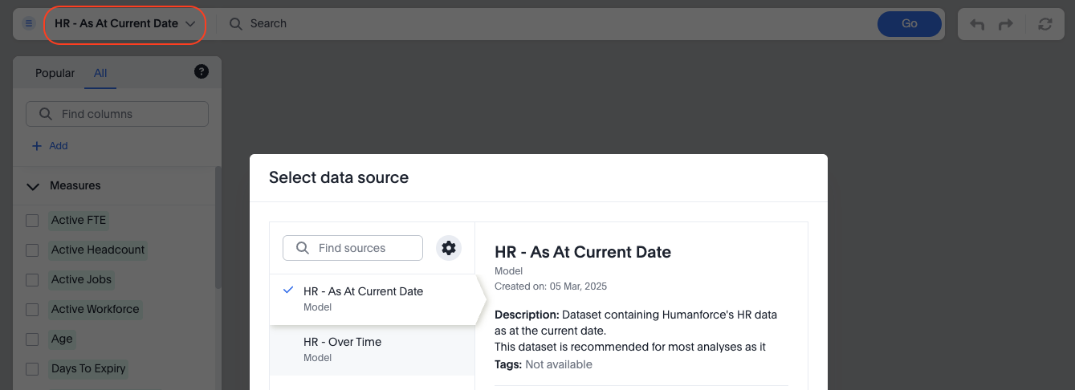This screenshot has height=390, width=1075.
Task: Tick the Age checkbox
Action: pyautogui.click(x=32, y=339)
